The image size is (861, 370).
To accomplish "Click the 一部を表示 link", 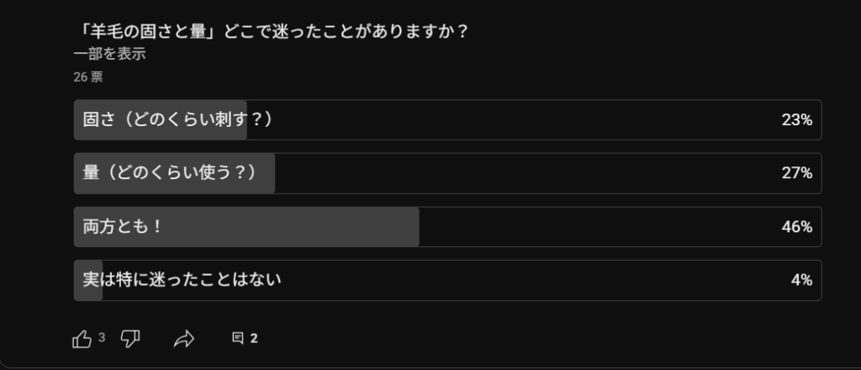I will tap(109, 54).
